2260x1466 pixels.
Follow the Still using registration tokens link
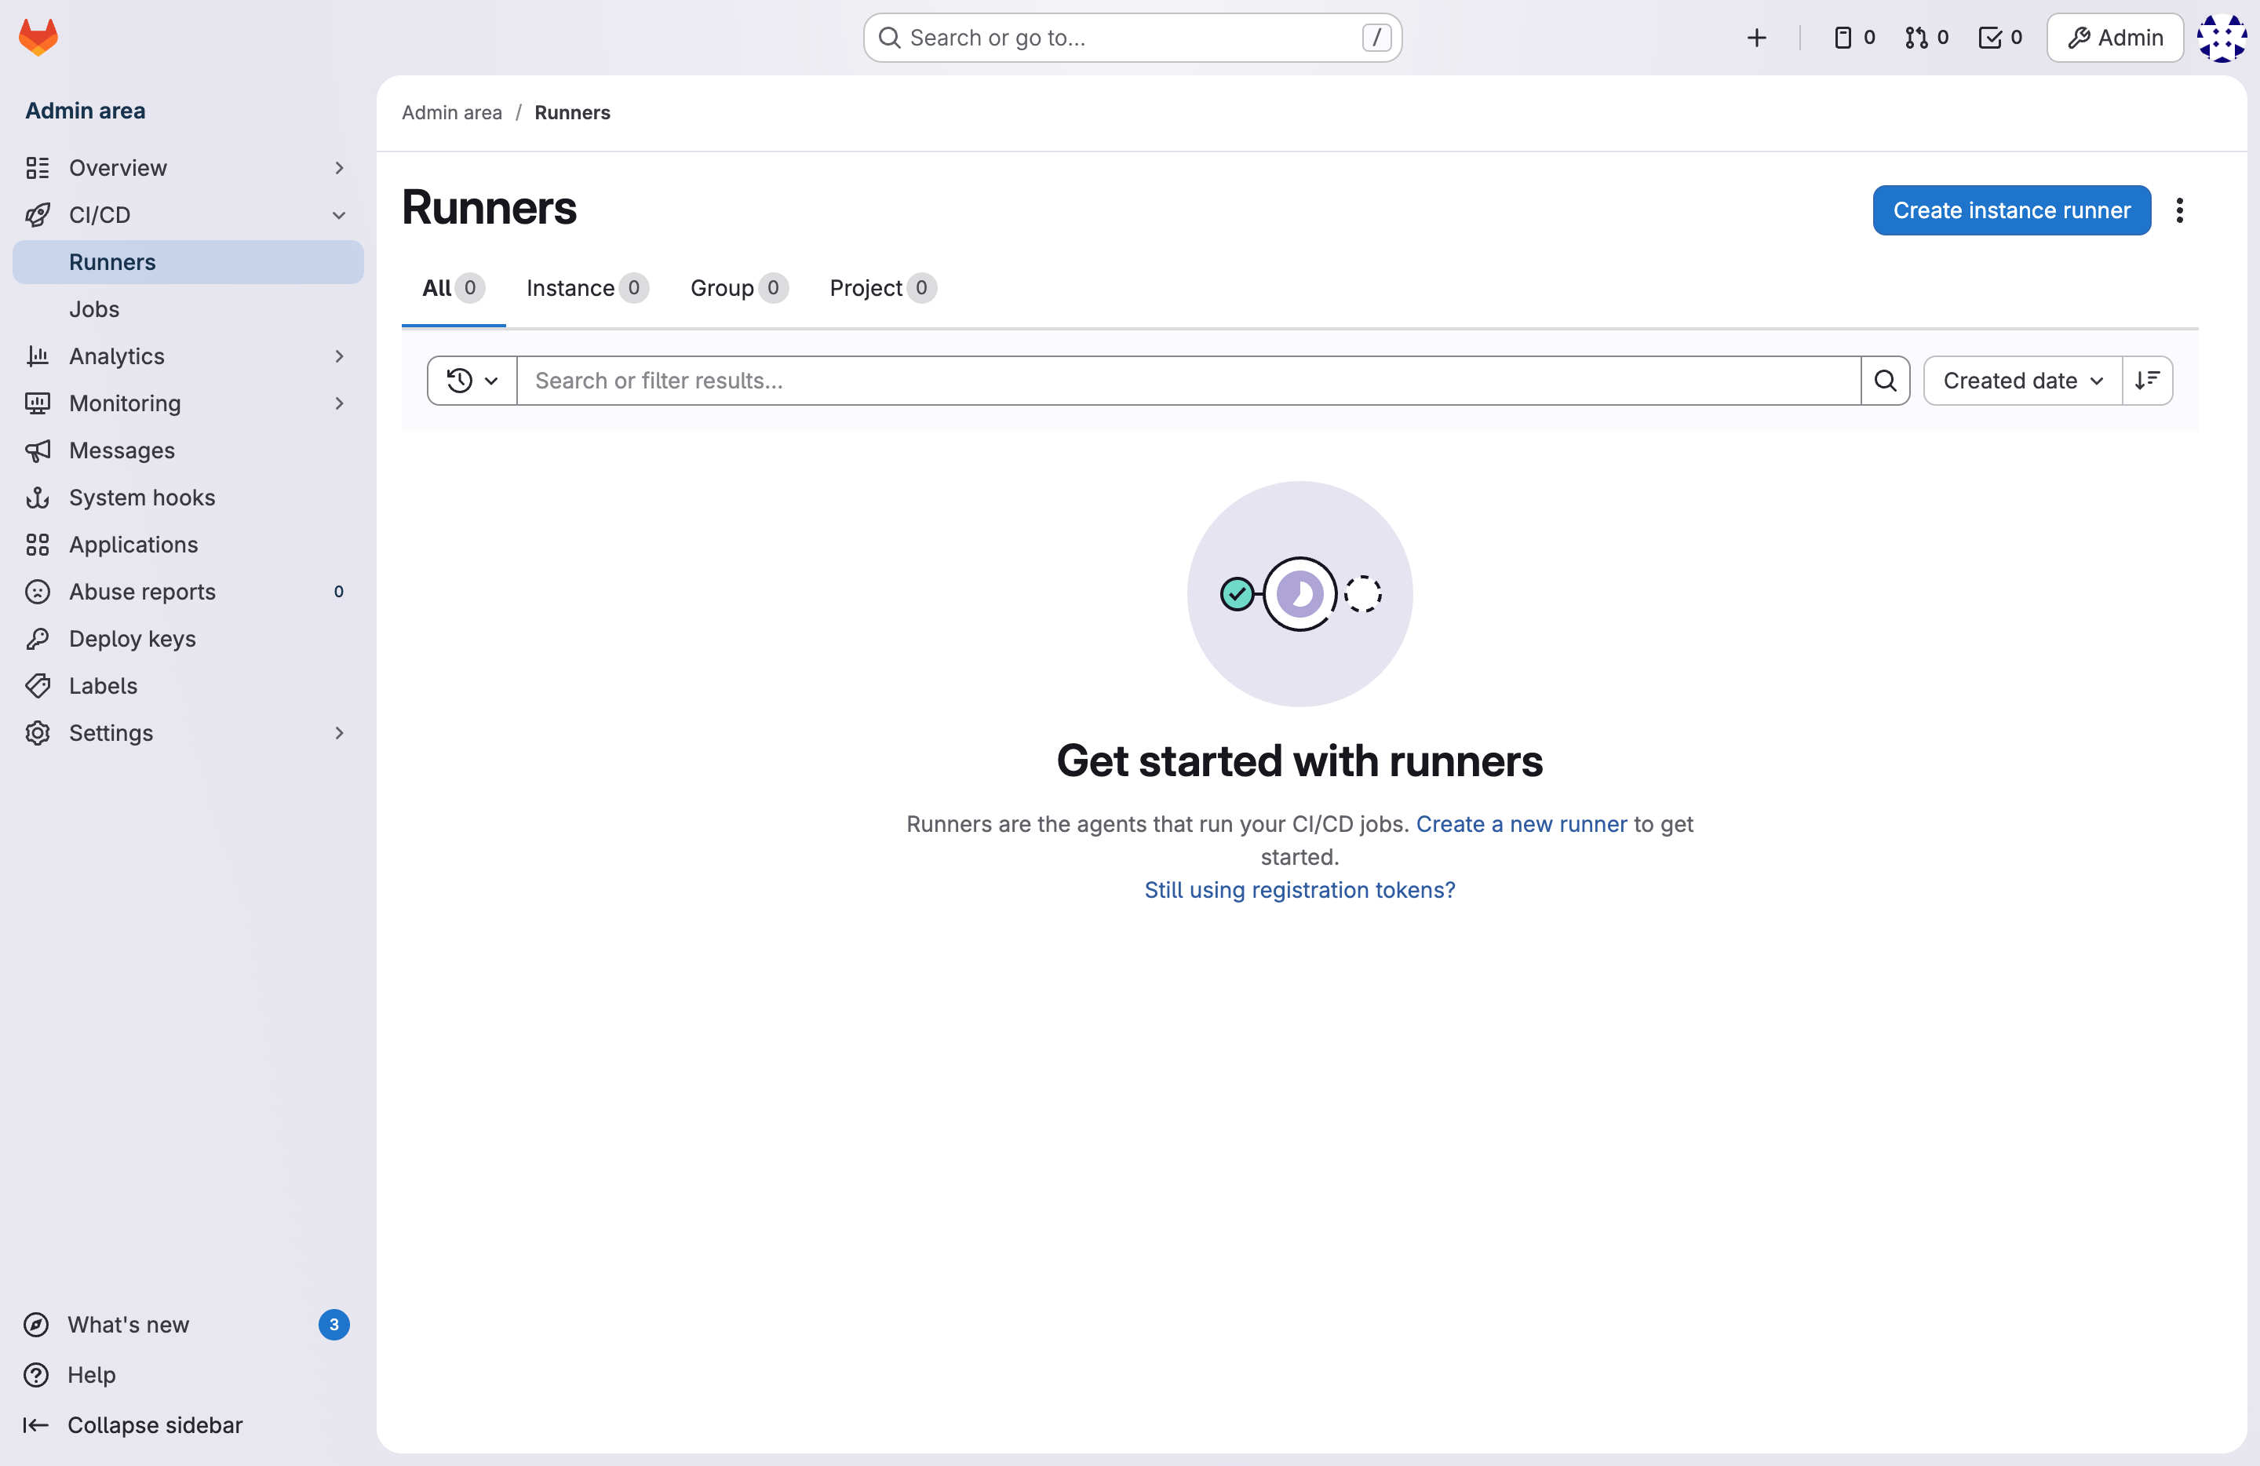point(1298,890)
